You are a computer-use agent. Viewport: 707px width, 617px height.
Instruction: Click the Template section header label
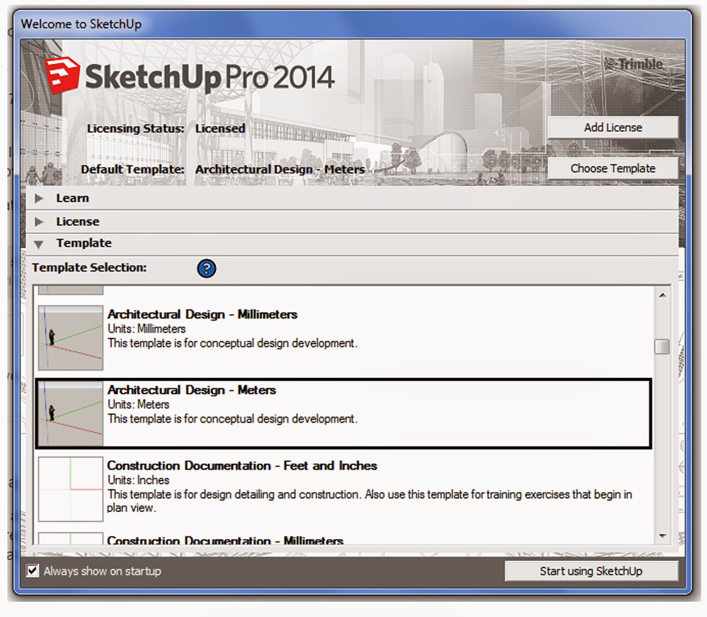click(x=84, y=243)
